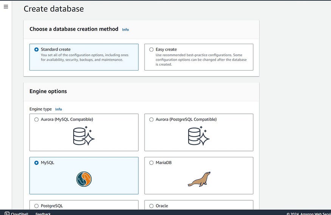The height and width of the screenshot is (215, 331).
Task: Click the Amazon Web Services copyright text
Action: coord(309,213)
